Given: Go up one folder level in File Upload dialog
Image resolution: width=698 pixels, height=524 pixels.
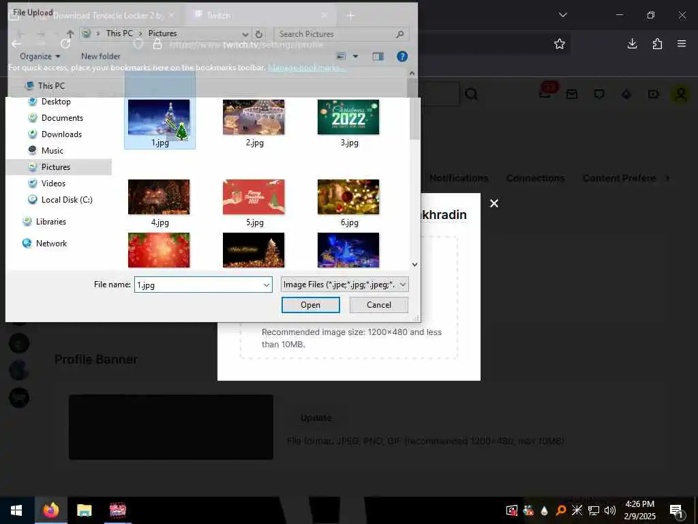Looking at the screenshot, I should [70, 34].
